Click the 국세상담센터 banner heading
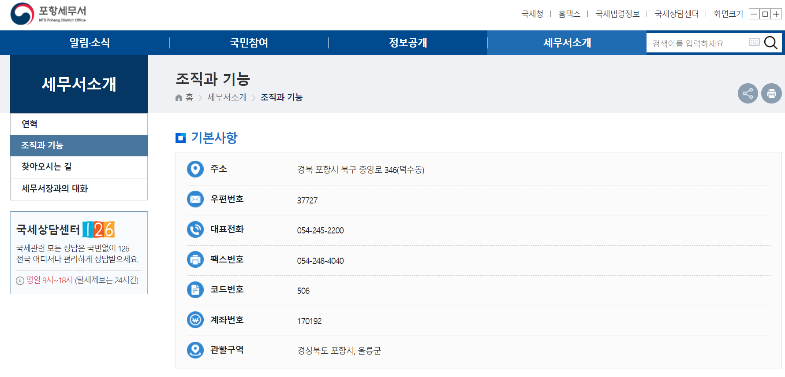Image resolution: width=785 pixels, height=377 pixels. pyautogui.click(x=48, y=229)
